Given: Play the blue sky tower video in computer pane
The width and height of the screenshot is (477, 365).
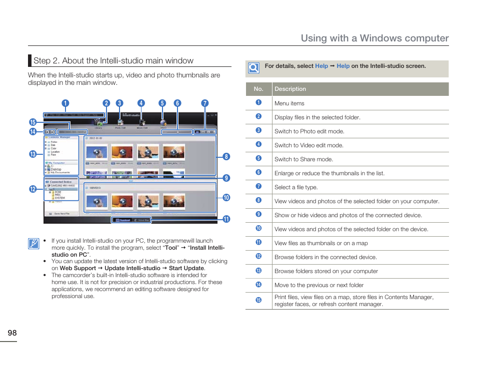Looking at the screenshot, I should point(96,152).
